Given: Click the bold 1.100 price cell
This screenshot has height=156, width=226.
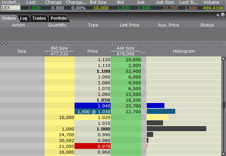Looking at the screenshot, I should click(93, 71).
